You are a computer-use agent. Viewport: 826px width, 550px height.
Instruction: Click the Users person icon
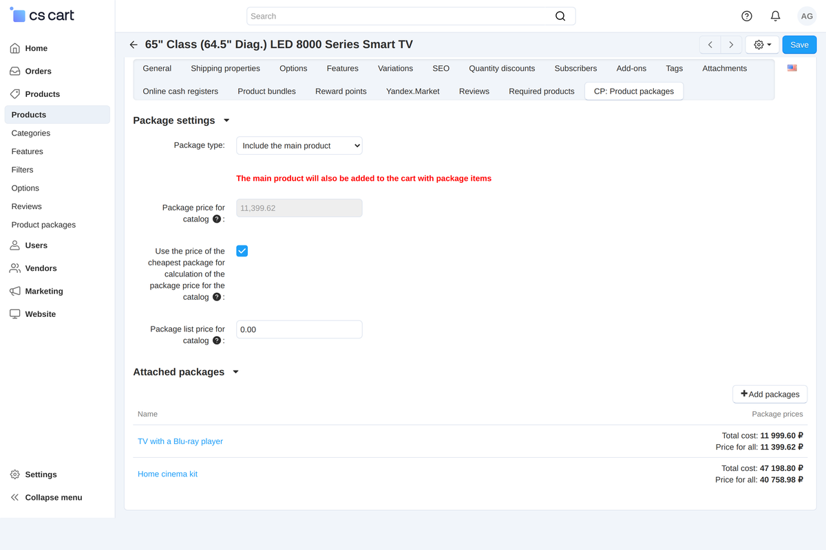tap(14, 245)
